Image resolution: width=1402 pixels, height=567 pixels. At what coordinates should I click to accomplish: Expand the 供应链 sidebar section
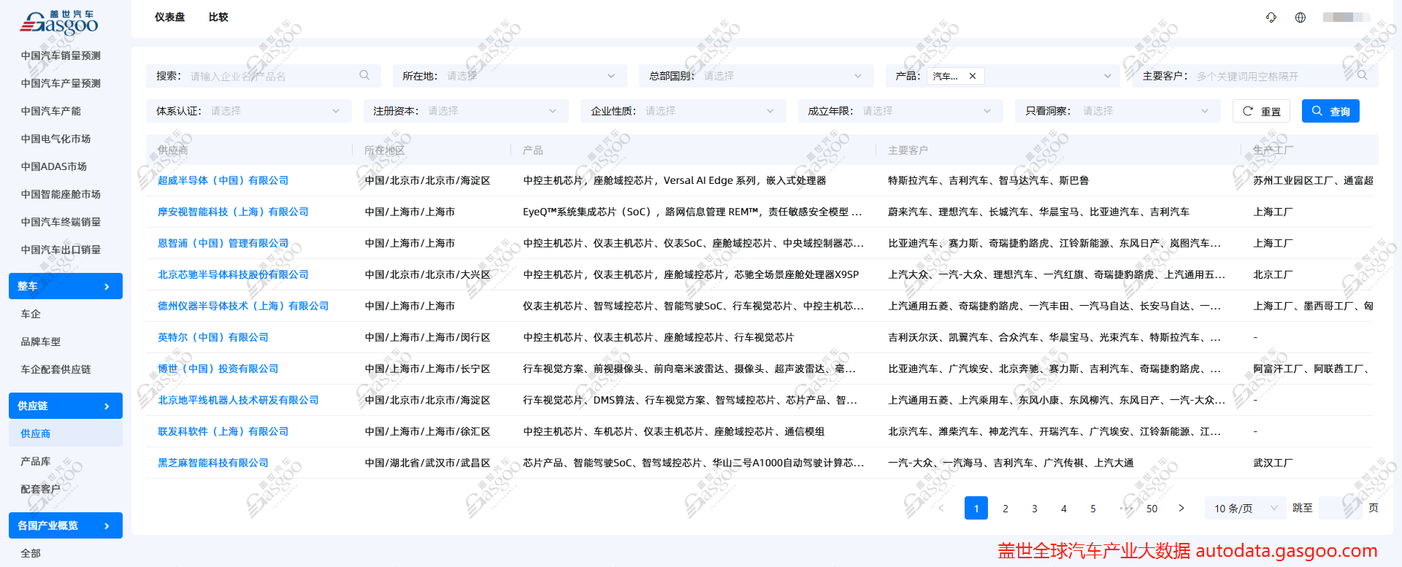coord(65,406)
